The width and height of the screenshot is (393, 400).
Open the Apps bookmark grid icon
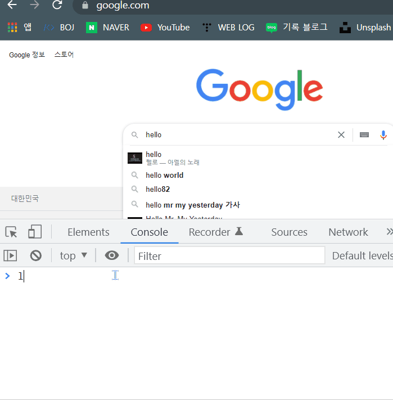point(12,28)
